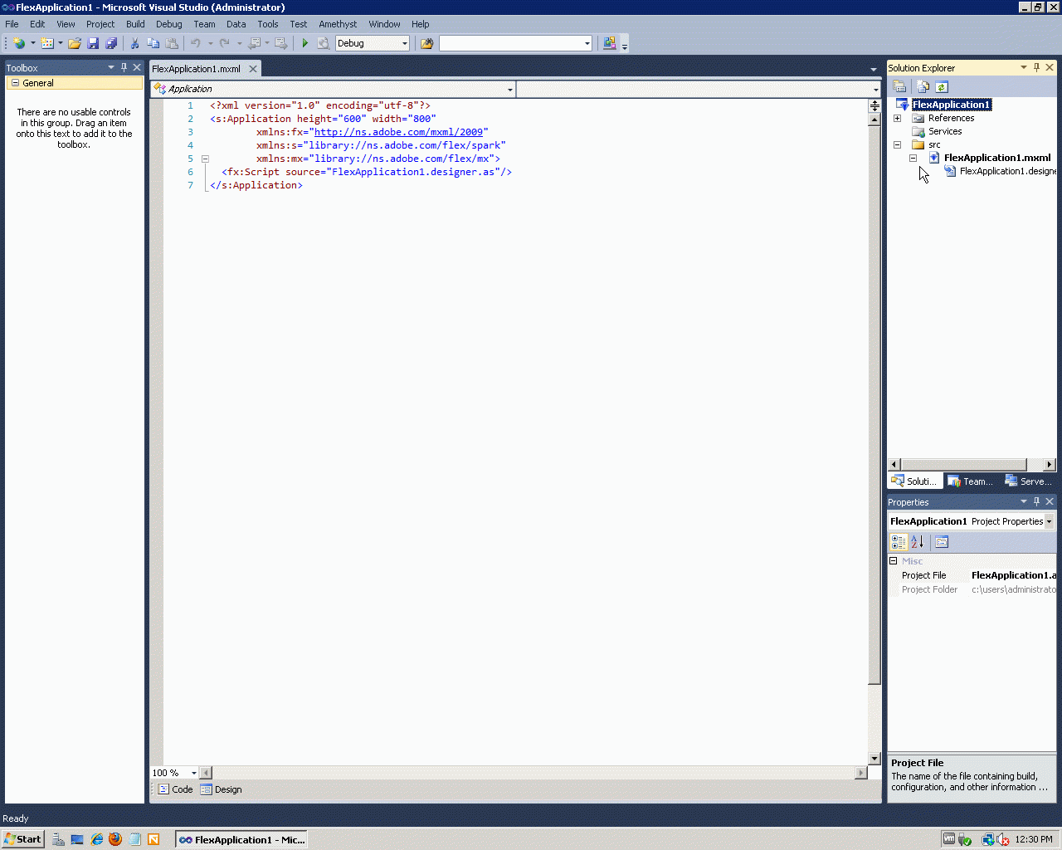
Task: Click the Firefox icon in the taskbar
Action: pyautogui.click(x=115, y=839)
